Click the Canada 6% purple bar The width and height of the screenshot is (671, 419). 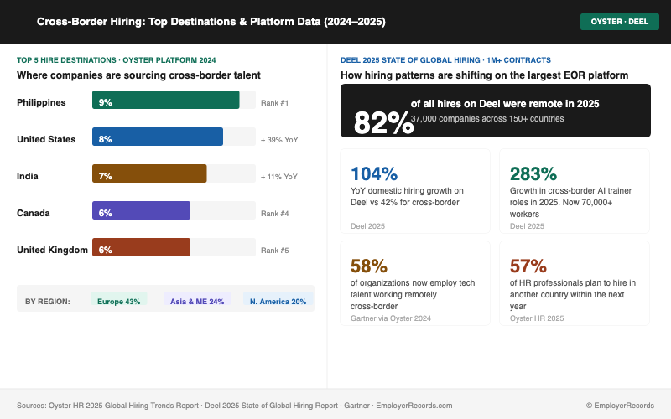tap(141, 210)
